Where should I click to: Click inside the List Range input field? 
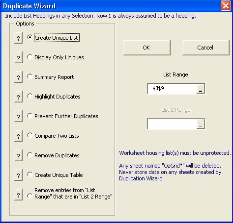click(172, 89)
